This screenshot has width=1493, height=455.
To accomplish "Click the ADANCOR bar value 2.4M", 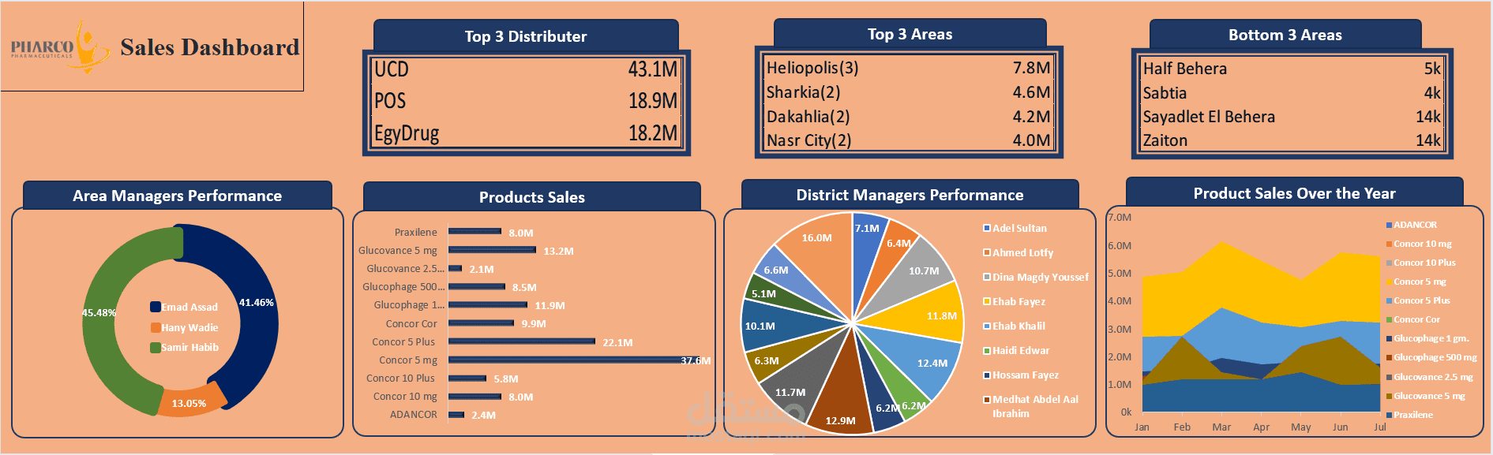I will pos(483,415).
